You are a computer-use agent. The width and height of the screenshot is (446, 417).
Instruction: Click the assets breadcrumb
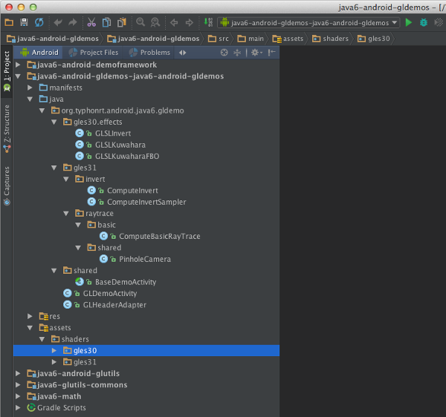click(288, 39)
